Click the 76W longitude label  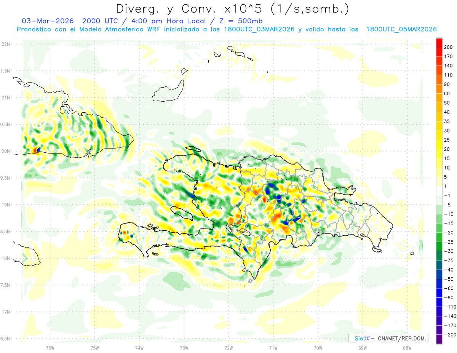tap(50, 348)
